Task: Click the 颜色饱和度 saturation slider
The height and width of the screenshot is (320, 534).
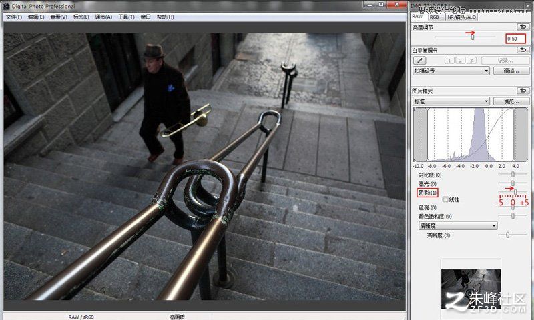Action: (513, 215)
